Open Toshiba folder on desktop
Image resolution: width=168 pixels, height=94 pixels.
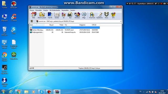4,5
